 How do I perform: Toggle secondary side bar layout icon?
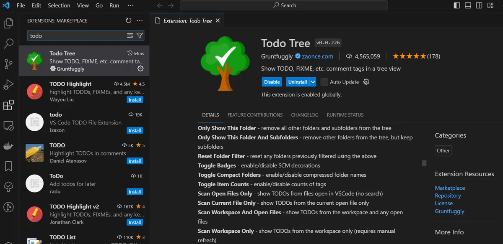479,5
